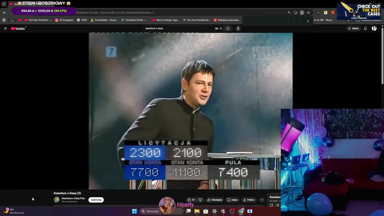Open Najlepsza piosenka bookmark

[x=227, y=20]
